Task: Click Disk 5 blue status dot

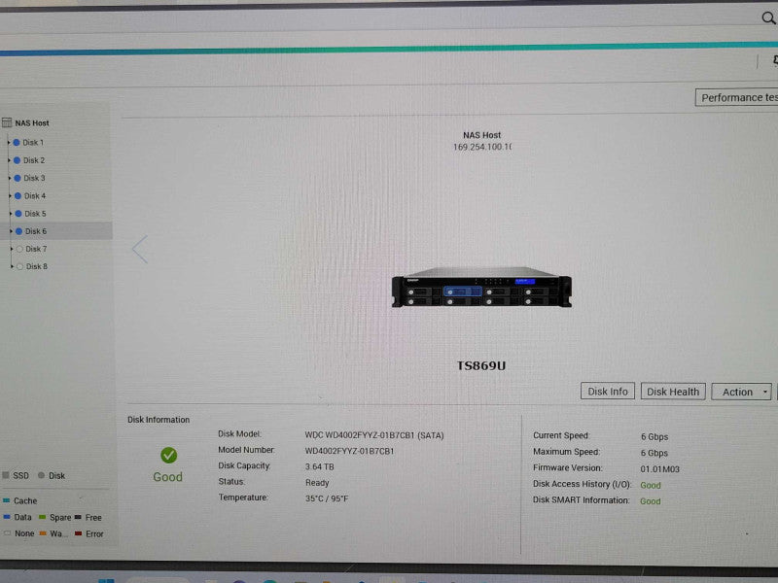Action: (x=18, y=214)
